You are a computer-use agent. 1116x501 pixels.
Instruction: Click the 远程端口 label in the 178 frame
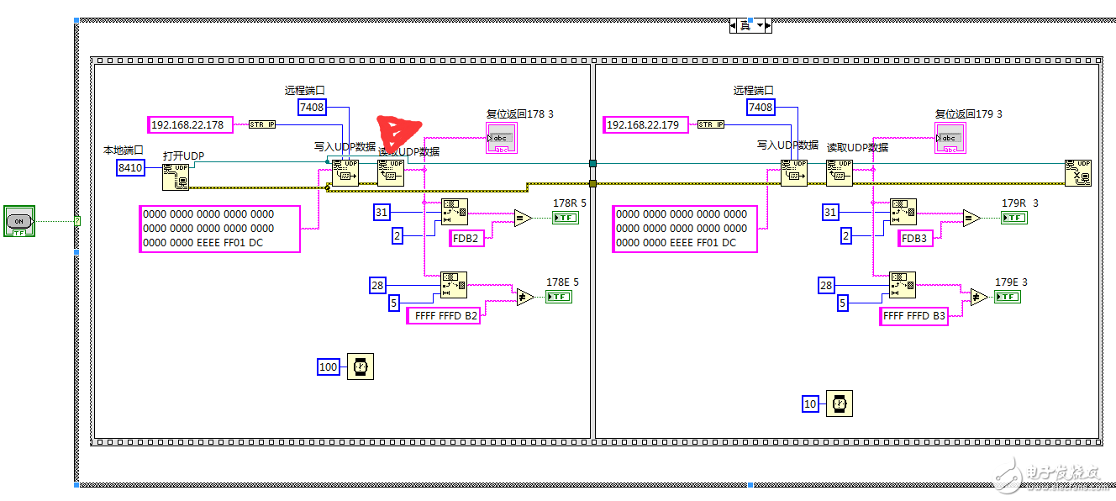tap(305, 89)
